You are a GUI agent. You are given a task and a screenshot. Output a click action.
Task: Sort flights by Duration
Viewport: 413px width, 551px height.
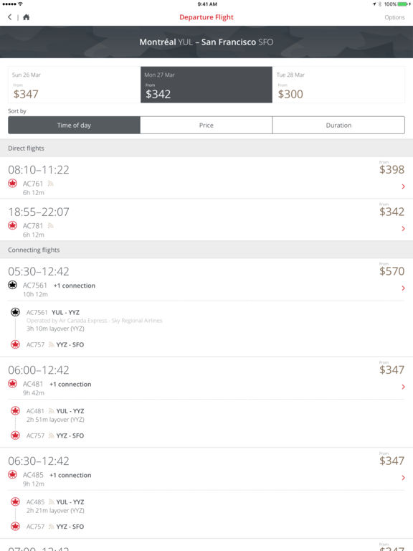coord(338,125)
